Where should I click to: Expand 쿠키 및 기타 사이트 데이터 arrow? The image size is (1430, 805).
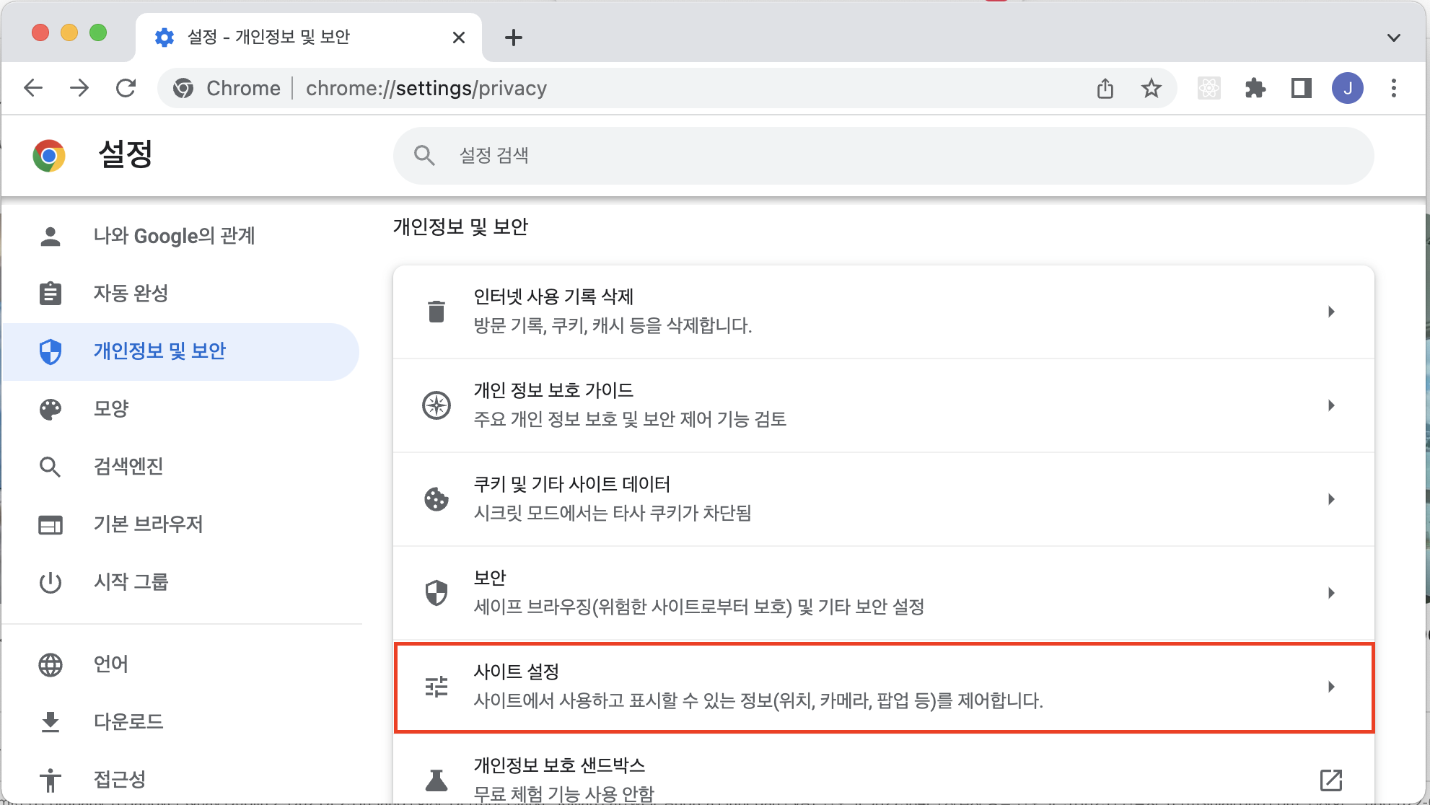pos(1330,499)
